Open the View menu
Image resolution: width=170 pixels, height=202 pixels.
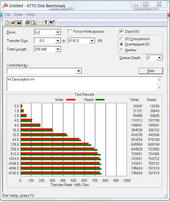pyautogui.click(x=18, y=15)
